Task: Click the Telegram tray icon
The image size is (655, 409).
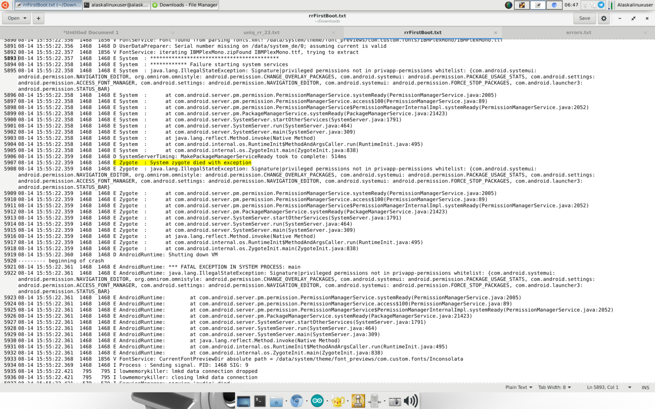Action: pyautogui.click(x=601, y=5)
